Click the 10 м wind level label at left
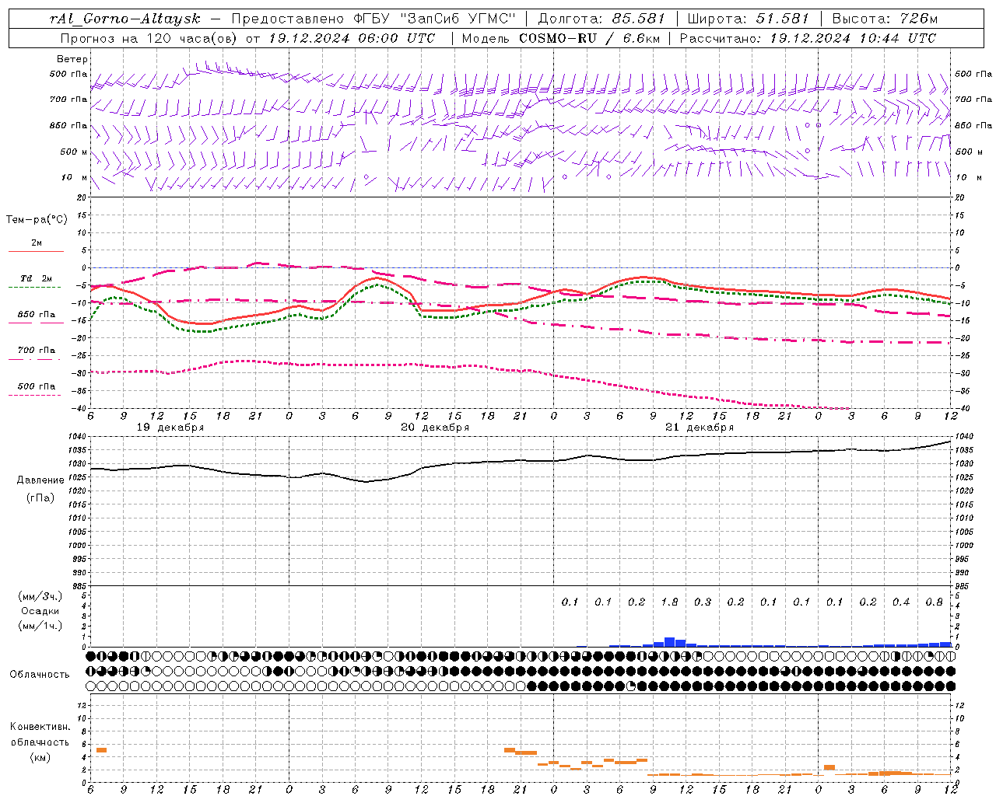 pos(74,177)
